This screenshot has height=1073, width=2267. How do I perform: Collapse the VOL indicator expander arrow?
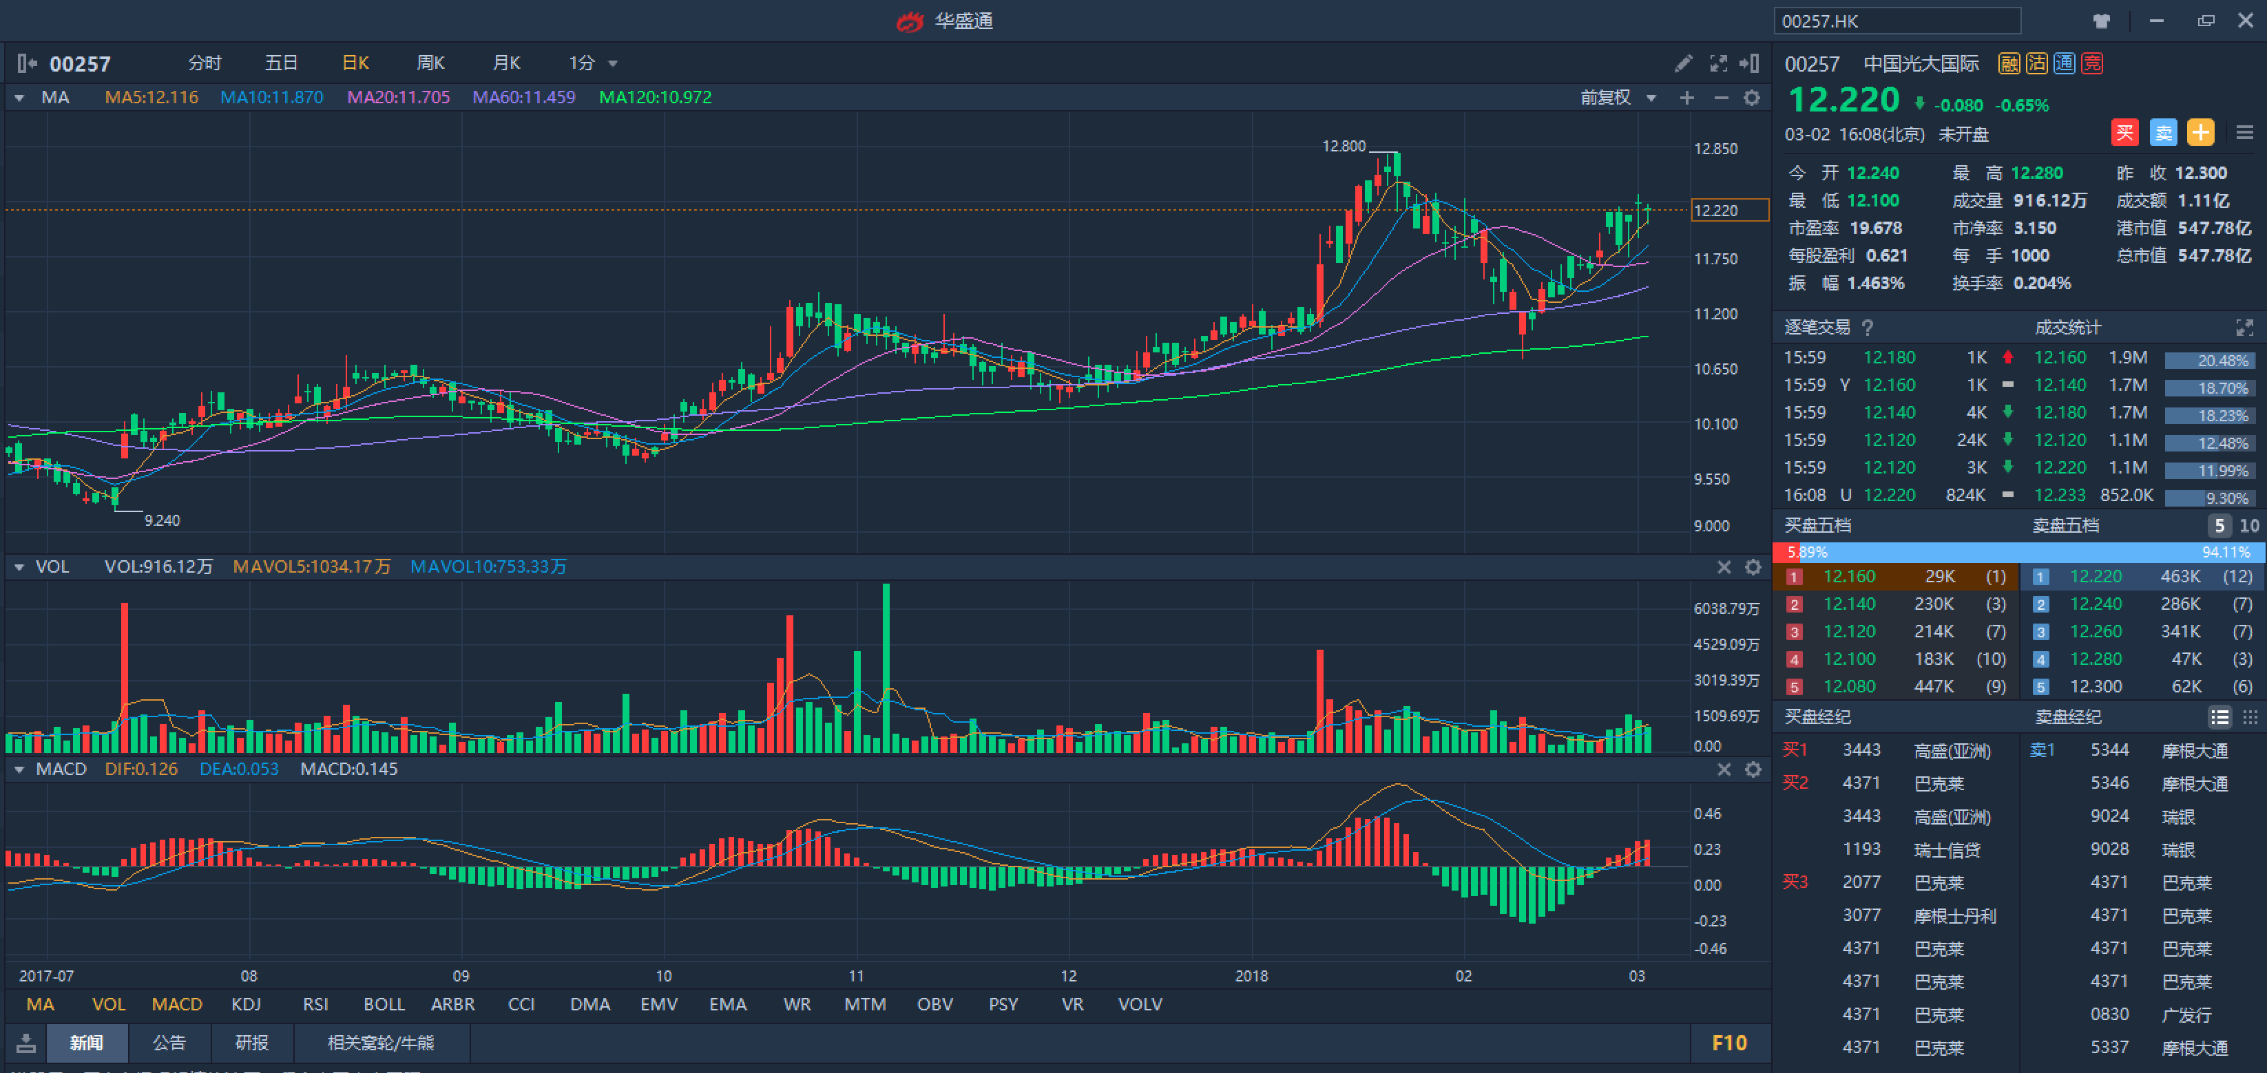[19, 567]
